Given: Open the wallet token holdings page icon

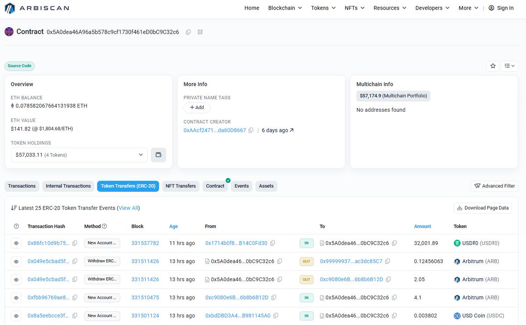Looking at the screenshot, I should coord(159,155).
